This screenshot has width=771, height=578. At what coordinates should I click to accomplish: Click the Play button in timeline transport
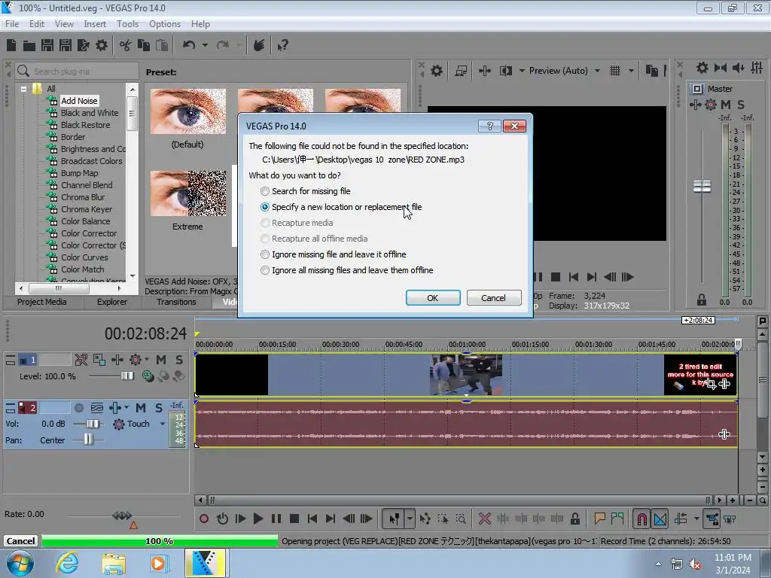pyautogui.click(x=258, y=519)
